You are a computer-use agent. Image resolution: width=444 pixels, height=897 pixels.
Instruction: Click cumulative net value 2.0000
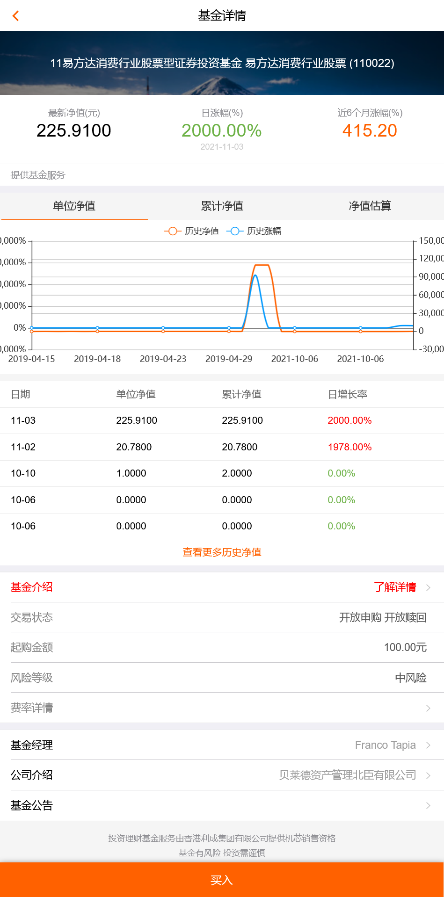click(x=237, y=473)
